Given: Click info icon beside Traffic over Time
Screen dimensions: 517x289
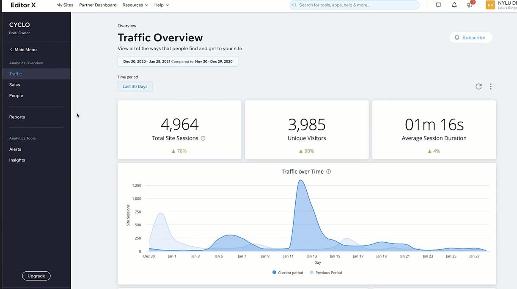Looking at the screenshot, I should pos(329,172).
